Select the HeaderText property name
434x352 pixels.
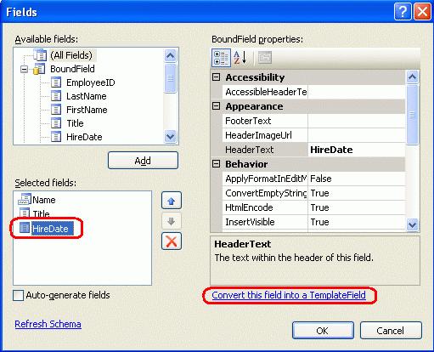click(x=250, y=150)
